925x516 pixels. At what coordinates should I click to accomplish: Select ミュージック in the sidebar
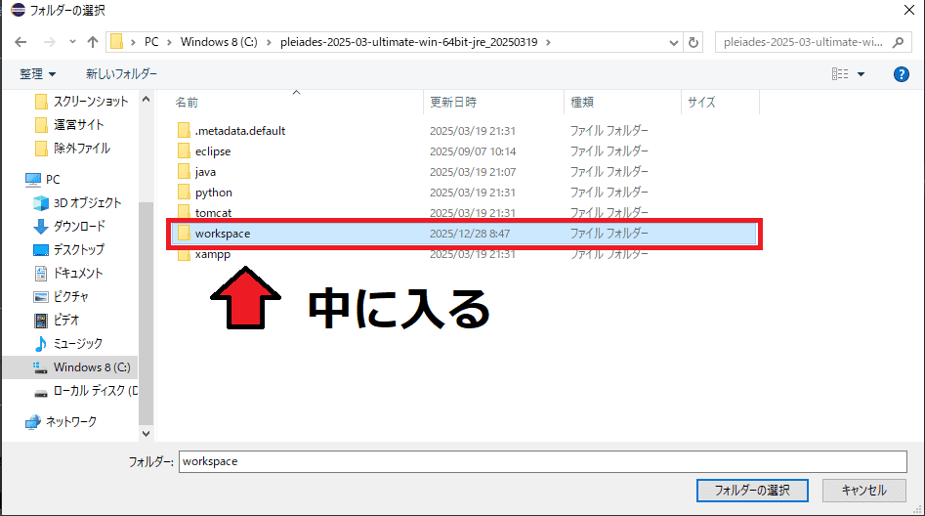click(77, 343)
